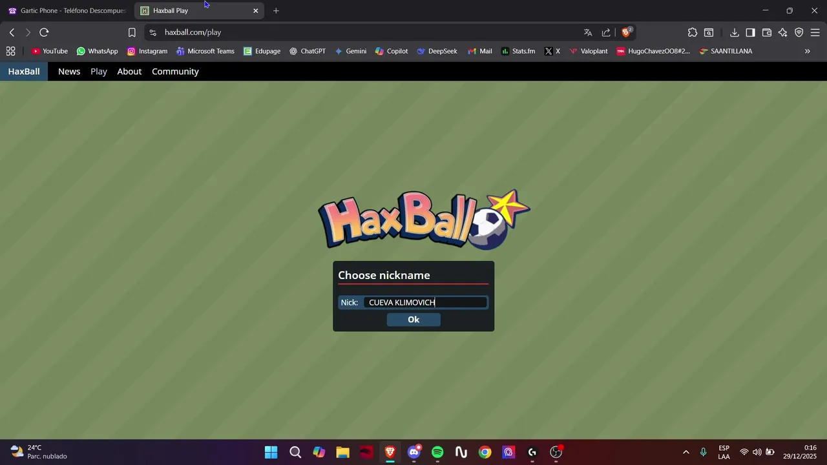Open the Microsoft Teams bookmark
827x465 pixels.
point(205,51)
